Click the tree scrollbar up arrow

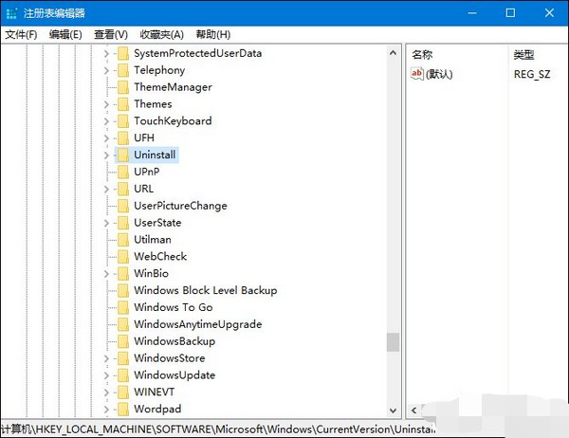[x=393, y=53]
